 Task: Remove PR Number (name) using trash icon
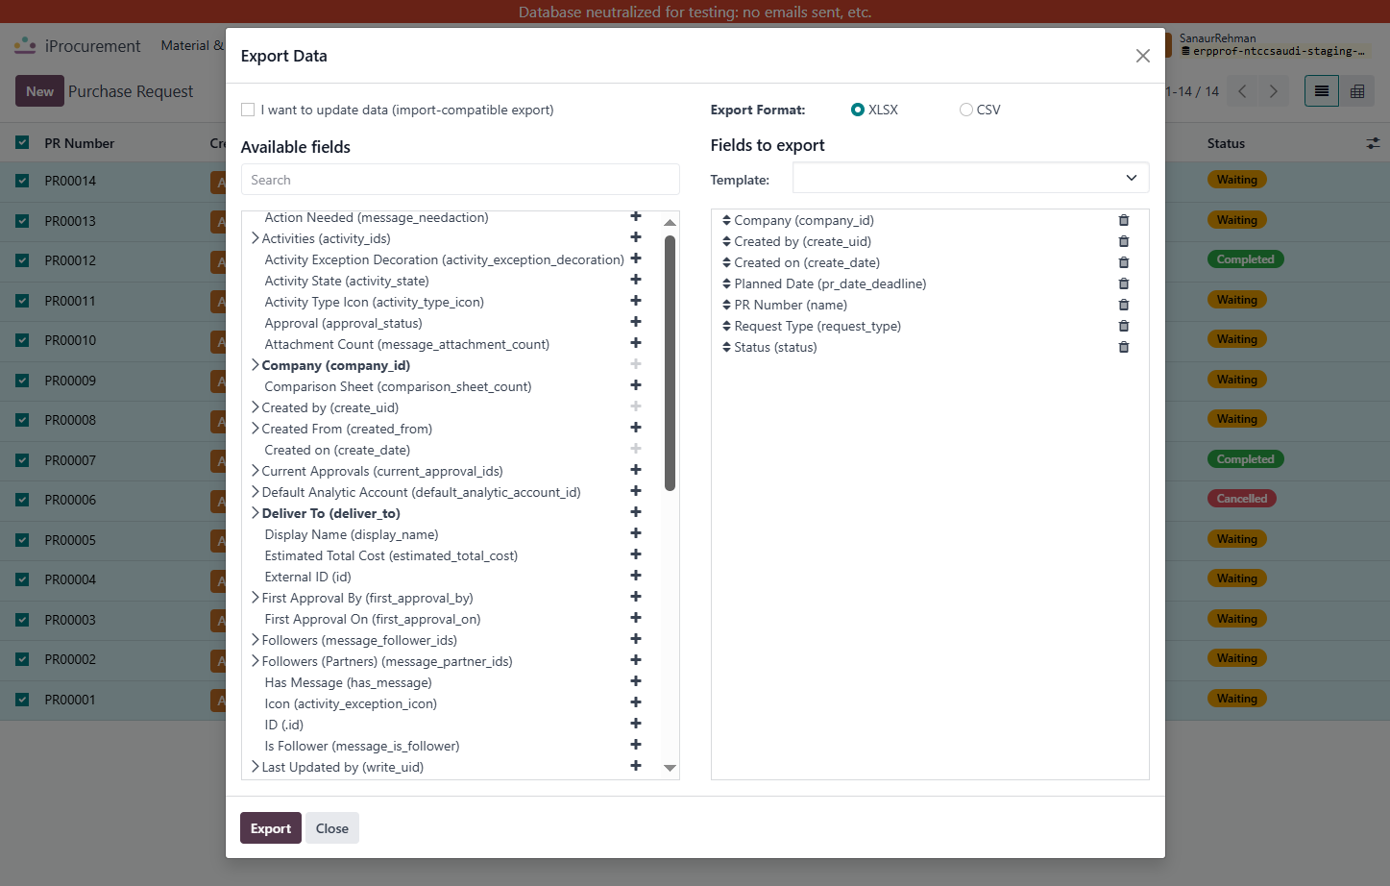coord(1124,305)
